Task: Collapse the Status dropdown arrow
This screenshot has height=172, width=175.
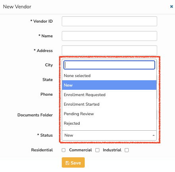Action: click(x=154, y=135)
